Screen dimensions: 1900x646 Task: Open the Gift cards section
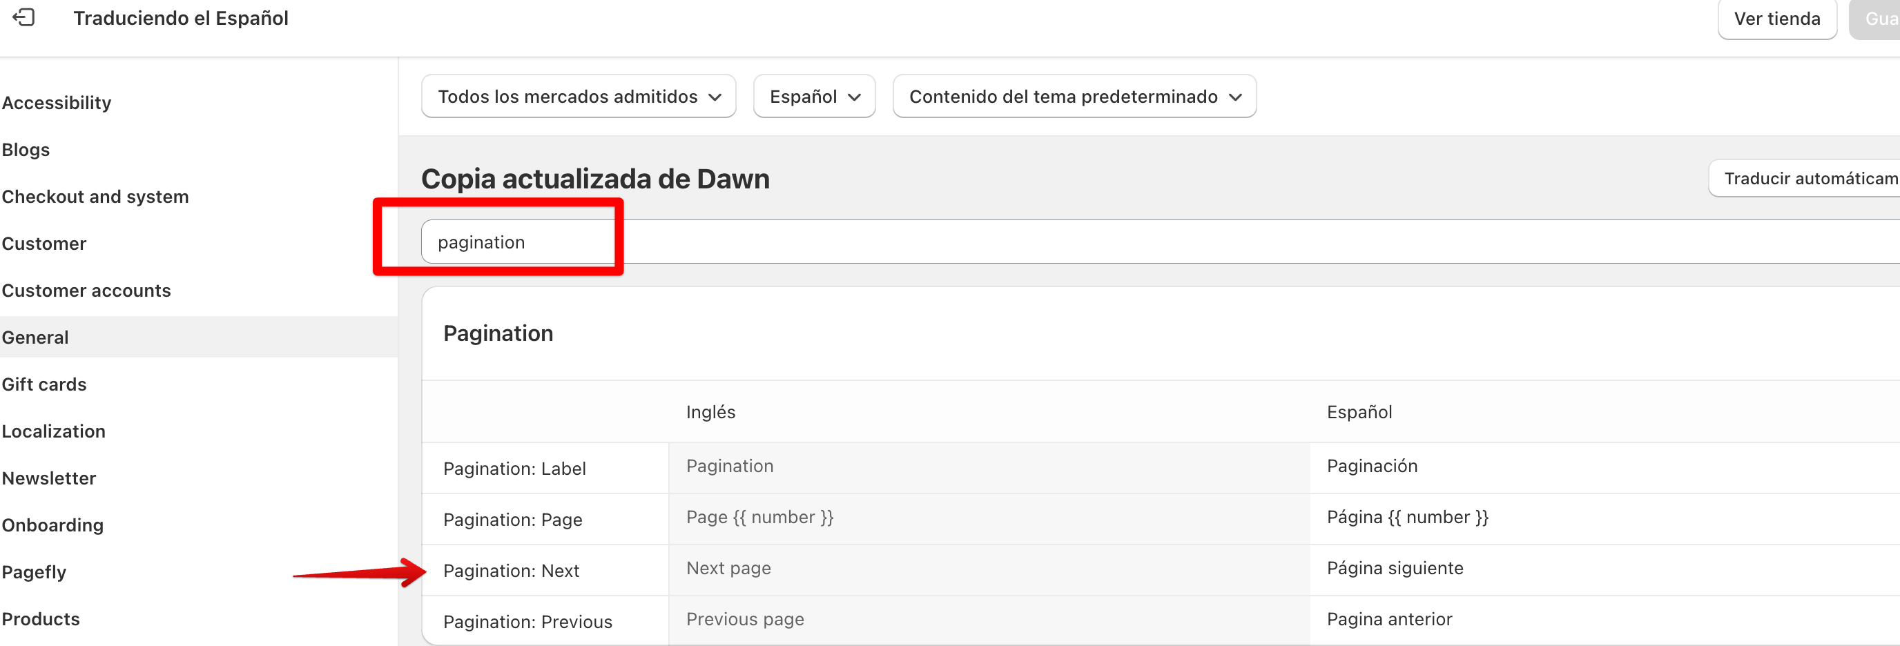44,384
